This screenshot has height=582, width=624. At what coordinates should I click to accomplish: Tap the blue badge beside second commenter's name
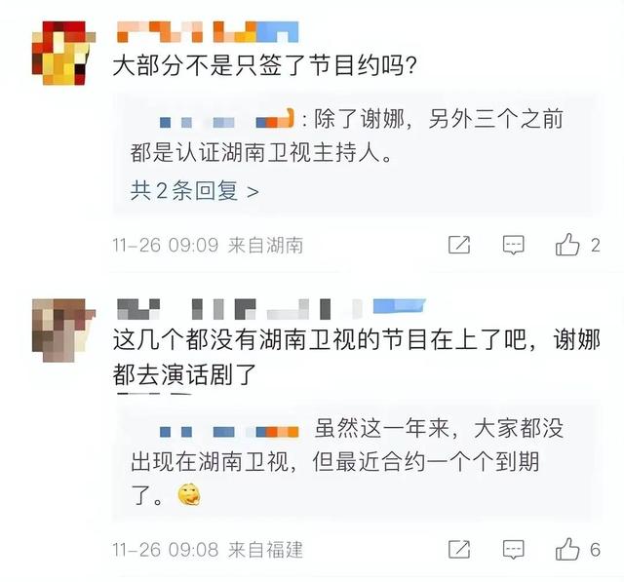coord(399,305)
